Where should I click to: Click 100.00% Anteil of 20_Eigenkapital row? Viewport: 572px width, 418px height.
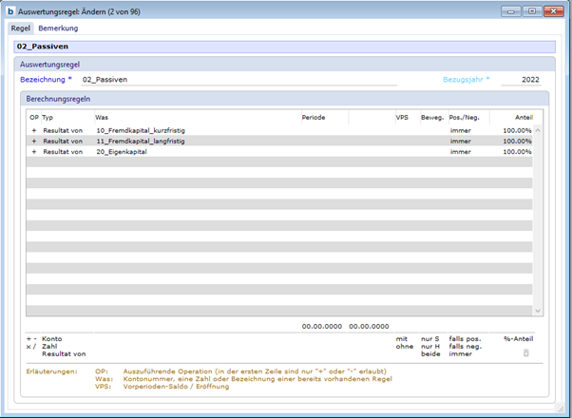517,151
